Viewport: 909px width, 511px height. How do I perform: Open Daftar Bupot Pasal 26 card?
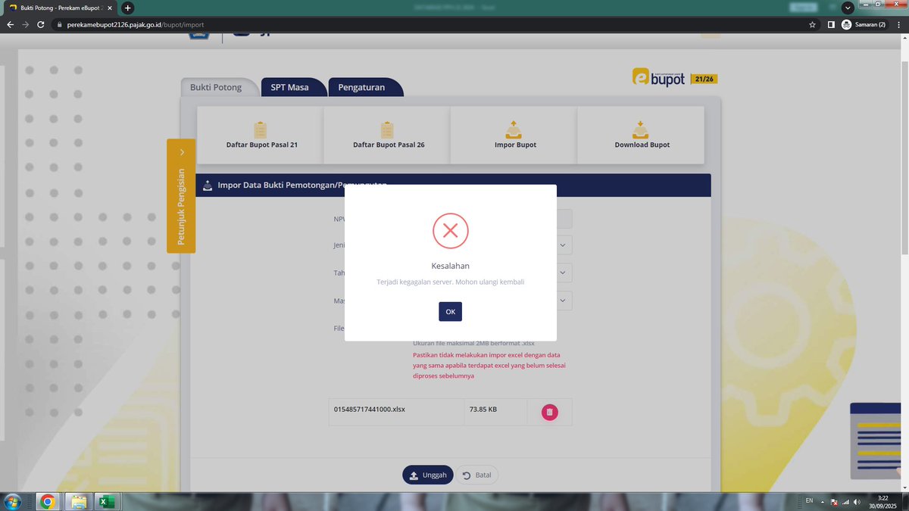(389, 135)
